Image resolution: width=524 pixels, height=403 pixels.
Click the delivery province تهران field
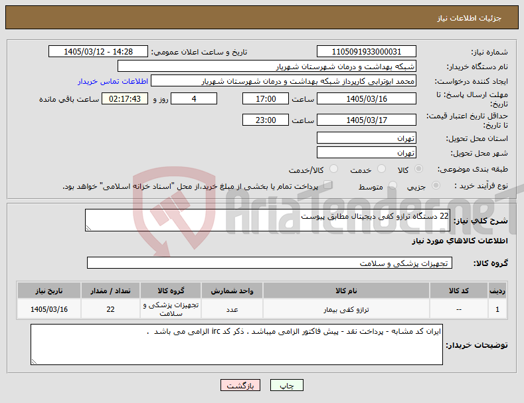[366, 138]
